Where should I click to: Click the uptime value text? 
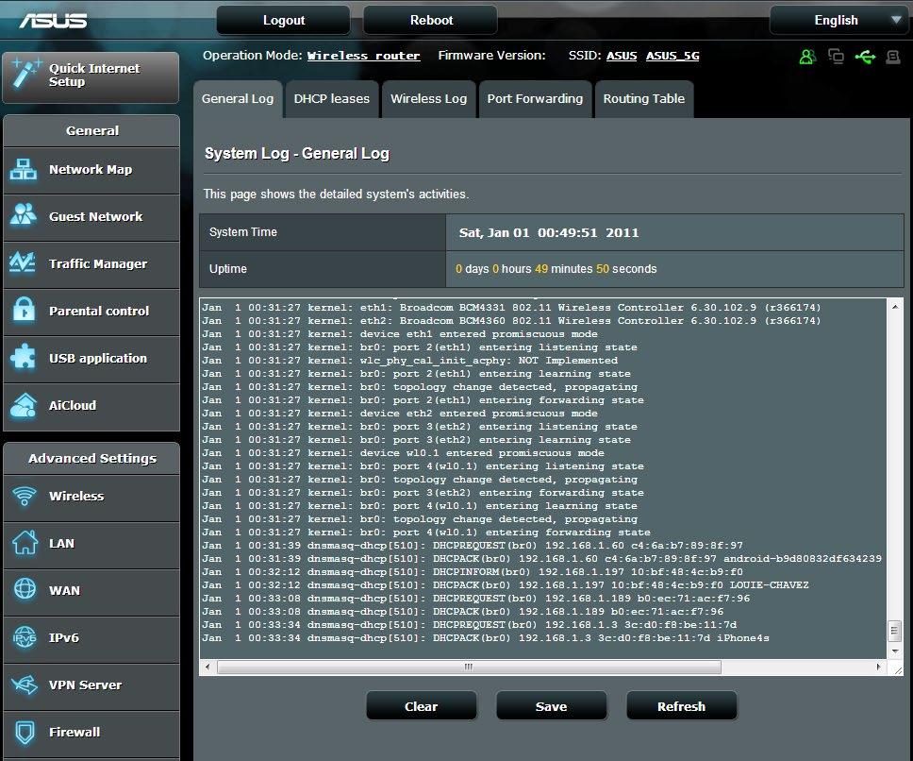pos(556,269)
